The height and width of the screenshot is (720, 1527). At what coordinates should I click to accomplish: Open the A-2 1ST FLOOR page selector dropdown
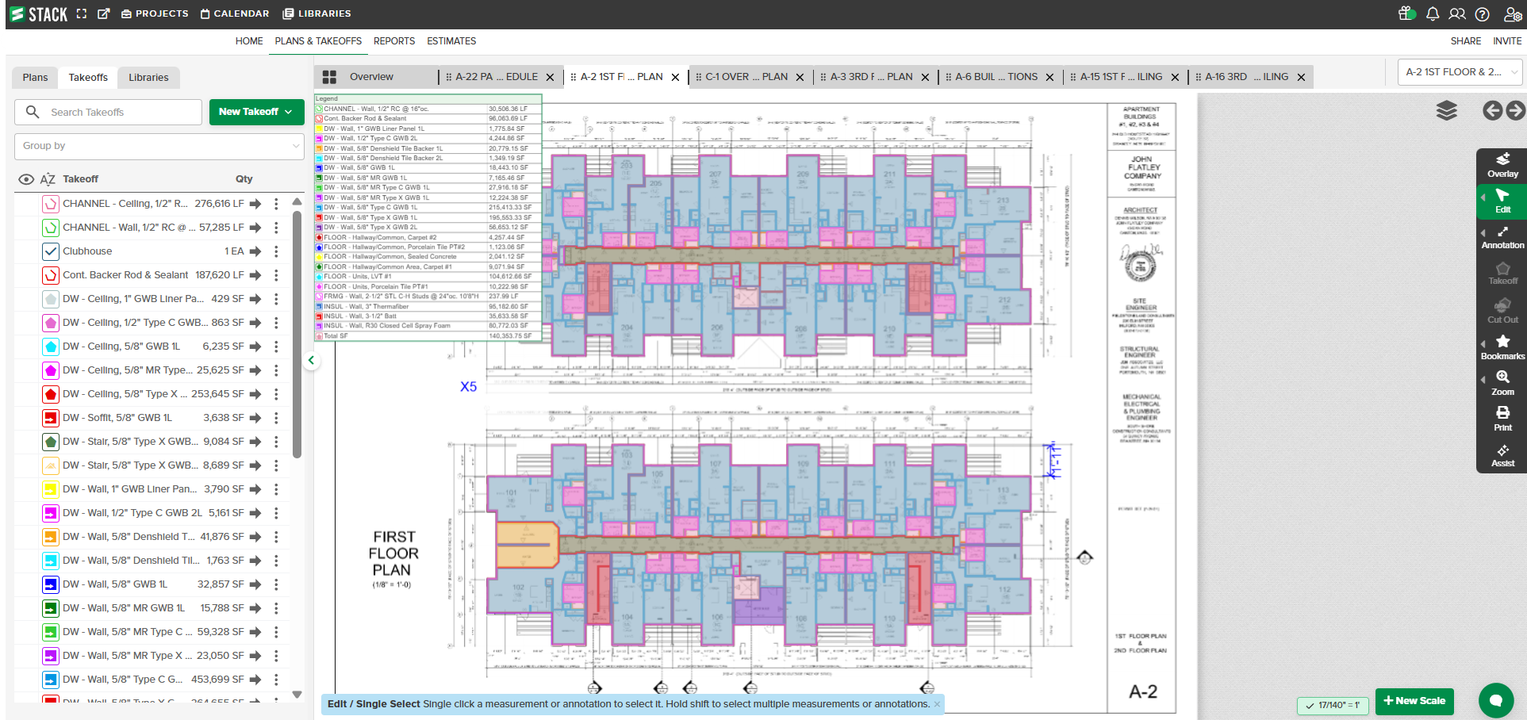click(1460, 72)
